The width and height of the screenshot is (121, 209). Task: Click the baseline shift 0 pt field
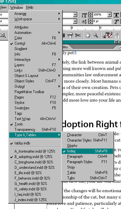click(x=102, y=21)
